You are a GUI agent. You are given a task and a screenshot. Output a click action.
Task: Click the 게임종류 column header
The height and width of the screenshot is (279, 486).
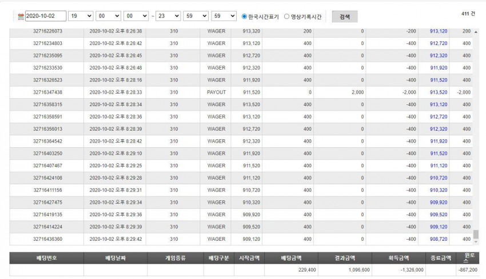click(x=176, y=258)
